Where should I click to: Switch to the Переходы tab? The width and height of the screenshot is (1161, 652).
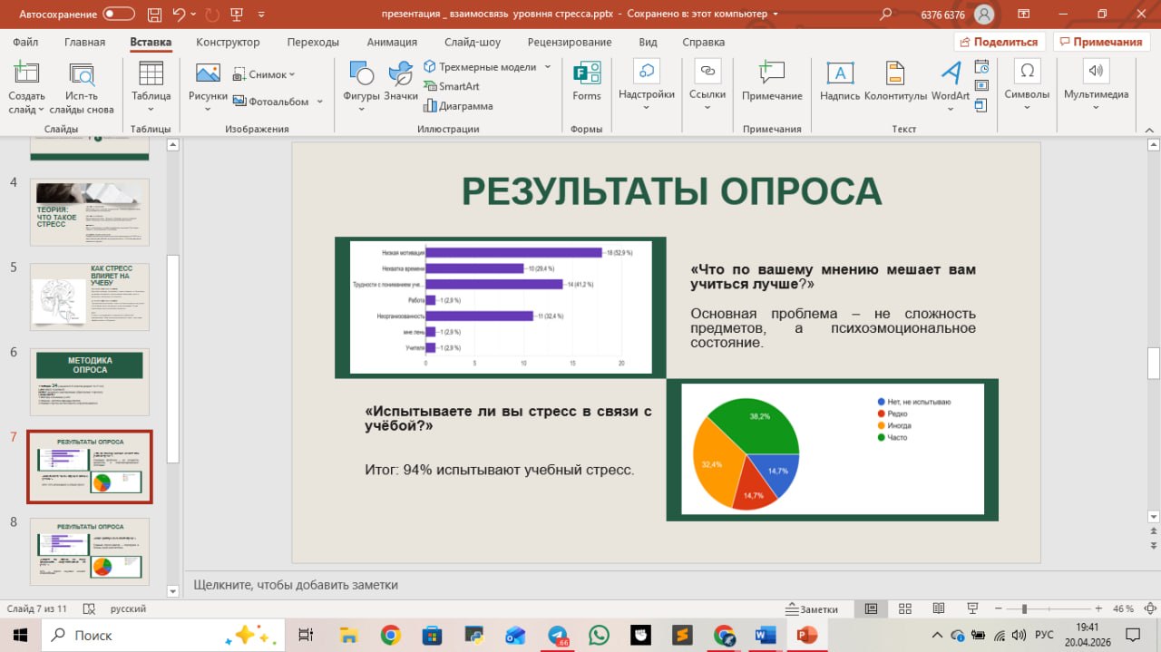pos(313,42)
